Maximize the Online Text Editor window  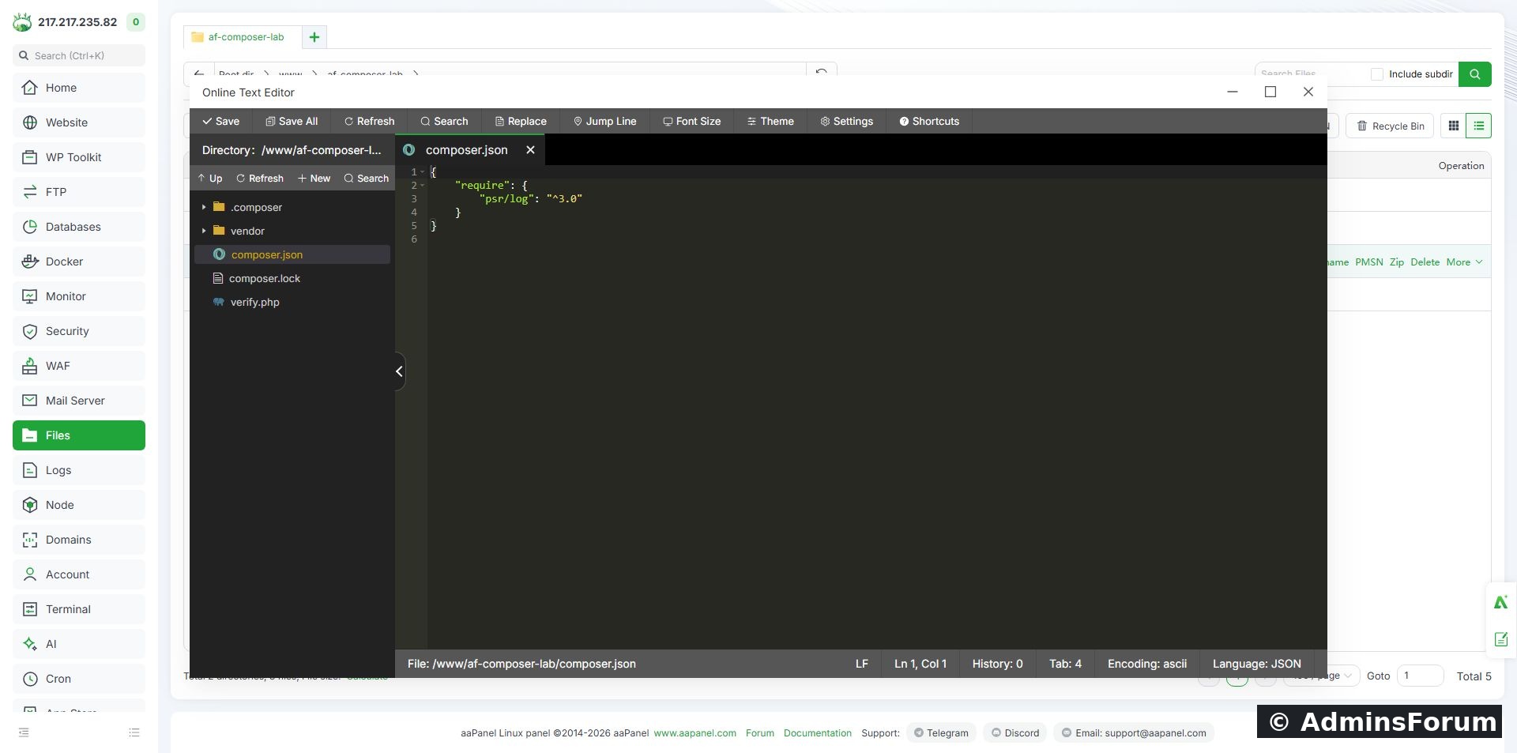pos(1270,92)
